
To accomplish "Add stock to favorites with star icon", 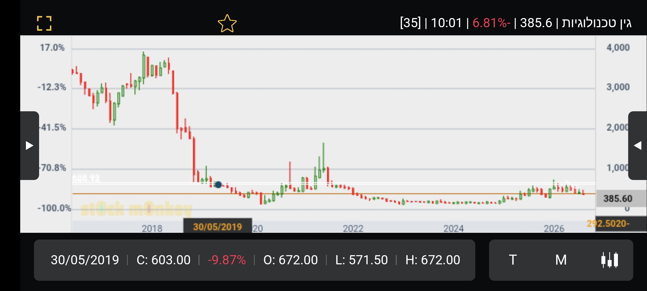I will point(227,23).
